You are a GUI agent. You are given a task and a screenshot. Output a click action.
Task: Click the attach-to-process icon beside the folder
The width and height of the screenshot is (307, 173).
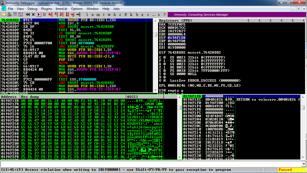click(9, 14)
